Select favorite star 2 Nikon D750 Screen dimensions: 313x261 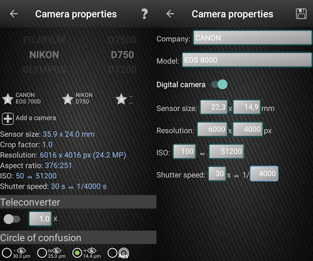[x=68, y=99]
